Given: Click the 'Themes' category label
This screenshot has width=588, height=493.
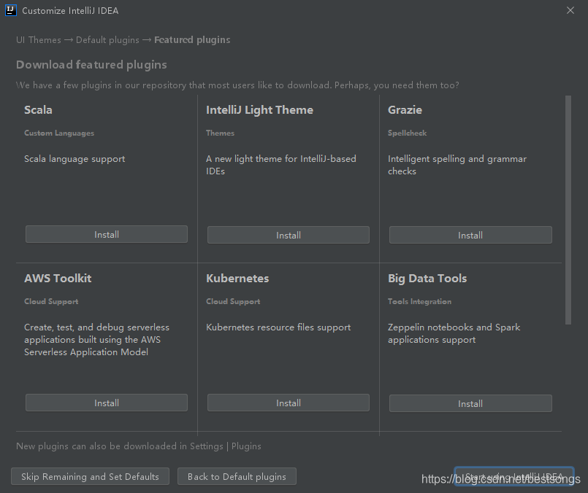Looking at the screenshot, I should pyautogui.click(x=220, y=133).
